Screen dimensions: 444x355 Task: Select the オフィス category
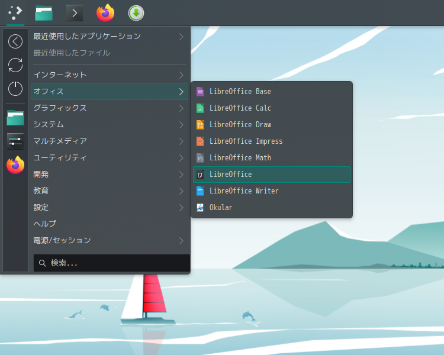(110, 92)
